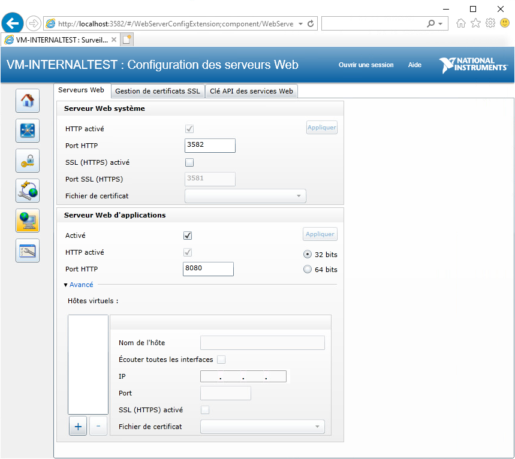Click the Ouvrir une session link
The width and height of the screenshot is (515, 459).
[x=366, y=65]
